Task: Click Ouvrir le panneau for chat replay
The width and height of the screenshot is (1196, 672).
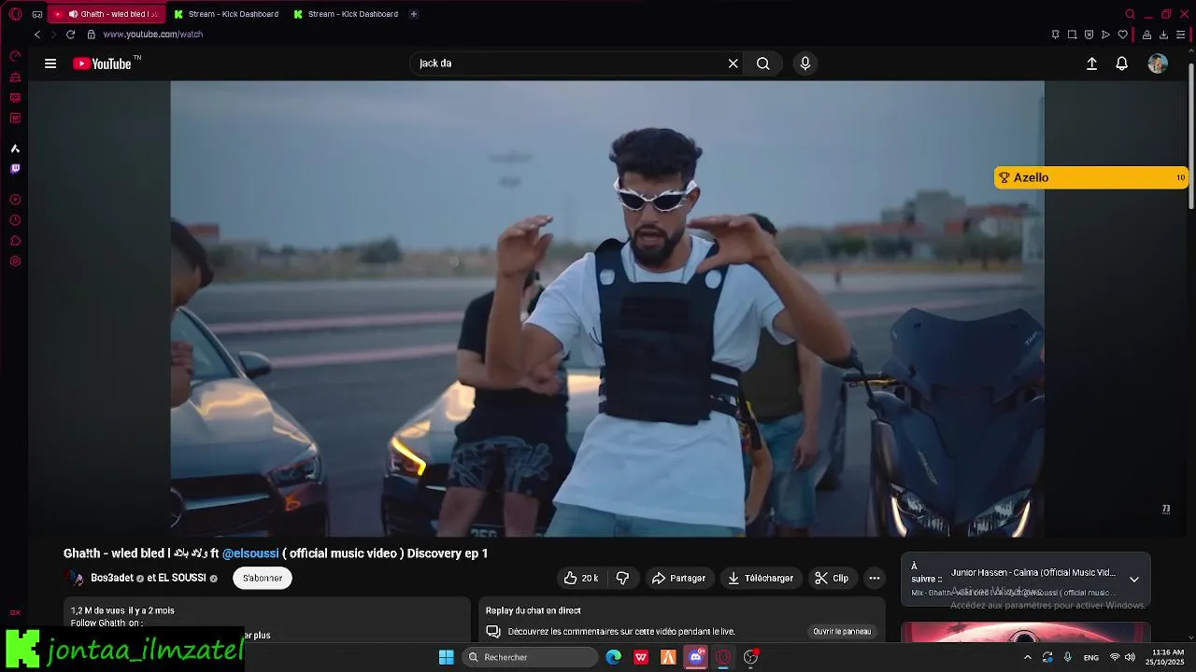Action: click(842, 632)
